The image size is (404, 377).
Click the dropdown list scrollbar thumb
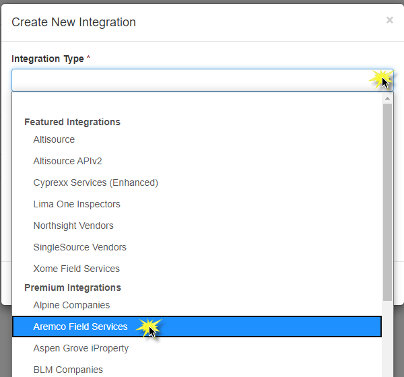pos(387,202)
